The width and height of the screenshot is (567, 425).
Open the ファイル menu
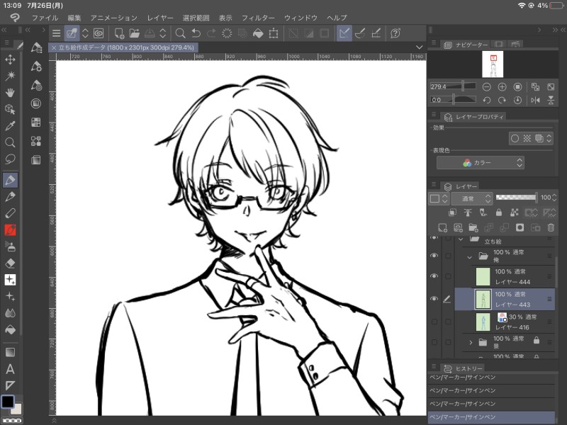point(45,18)
